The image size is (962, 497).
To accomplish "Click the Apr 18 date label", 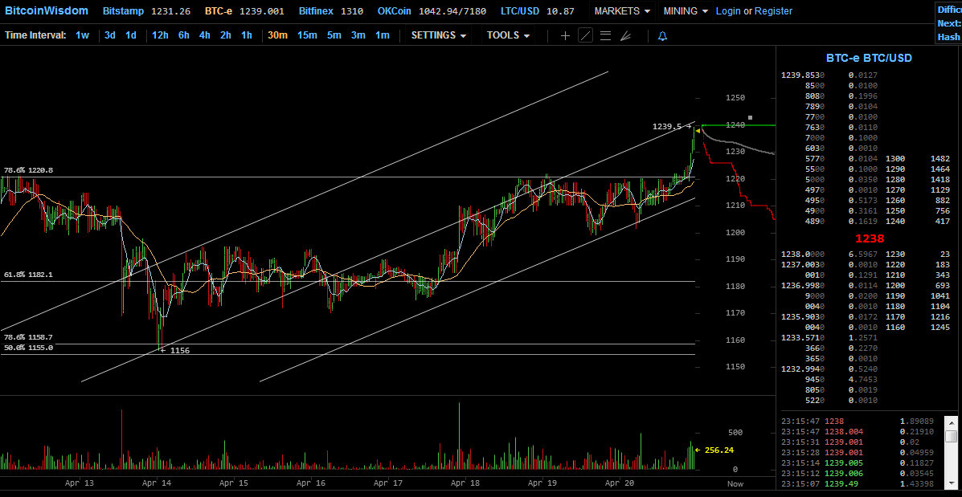I will point(465,483).
